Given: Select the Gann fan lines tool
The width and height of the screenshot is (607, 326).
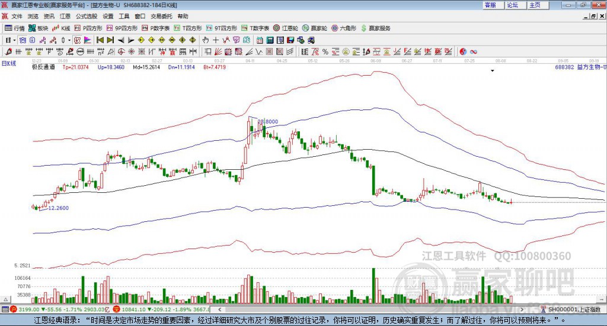Looking at the screenshot, I should (x=218, y=51).
